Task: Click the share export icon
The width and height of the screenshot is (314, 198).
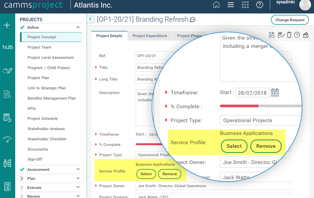Action: 306,35
